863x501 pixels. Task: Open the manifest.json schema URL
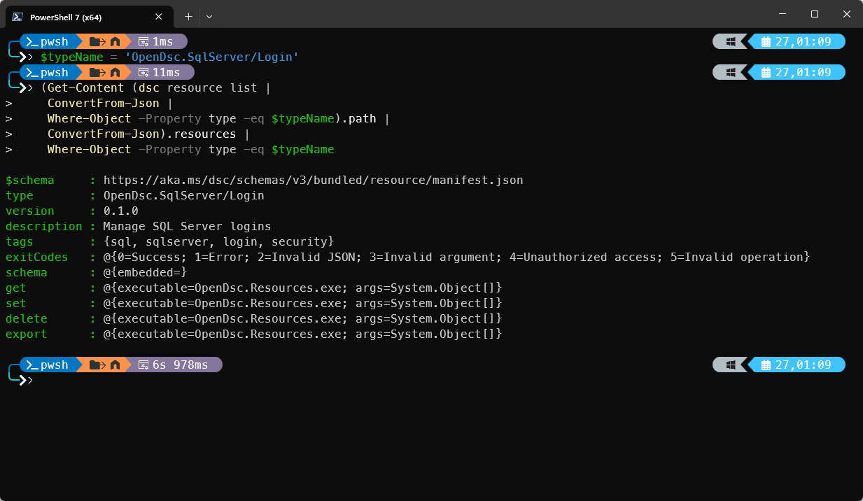[313, 181]
